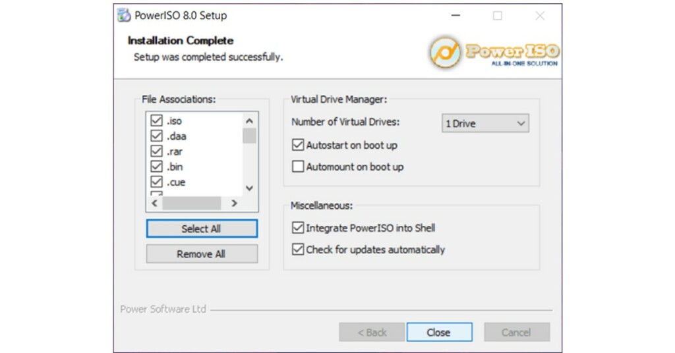Toggle the .bin file association checkbox
675x353 pixels.
(157, 167)
